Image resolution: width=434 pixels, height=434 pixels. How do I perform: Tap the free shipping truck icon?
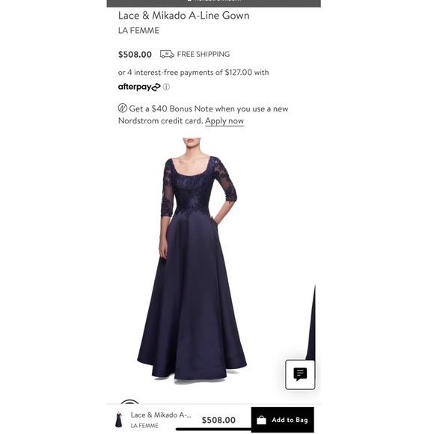coord(167,54)
